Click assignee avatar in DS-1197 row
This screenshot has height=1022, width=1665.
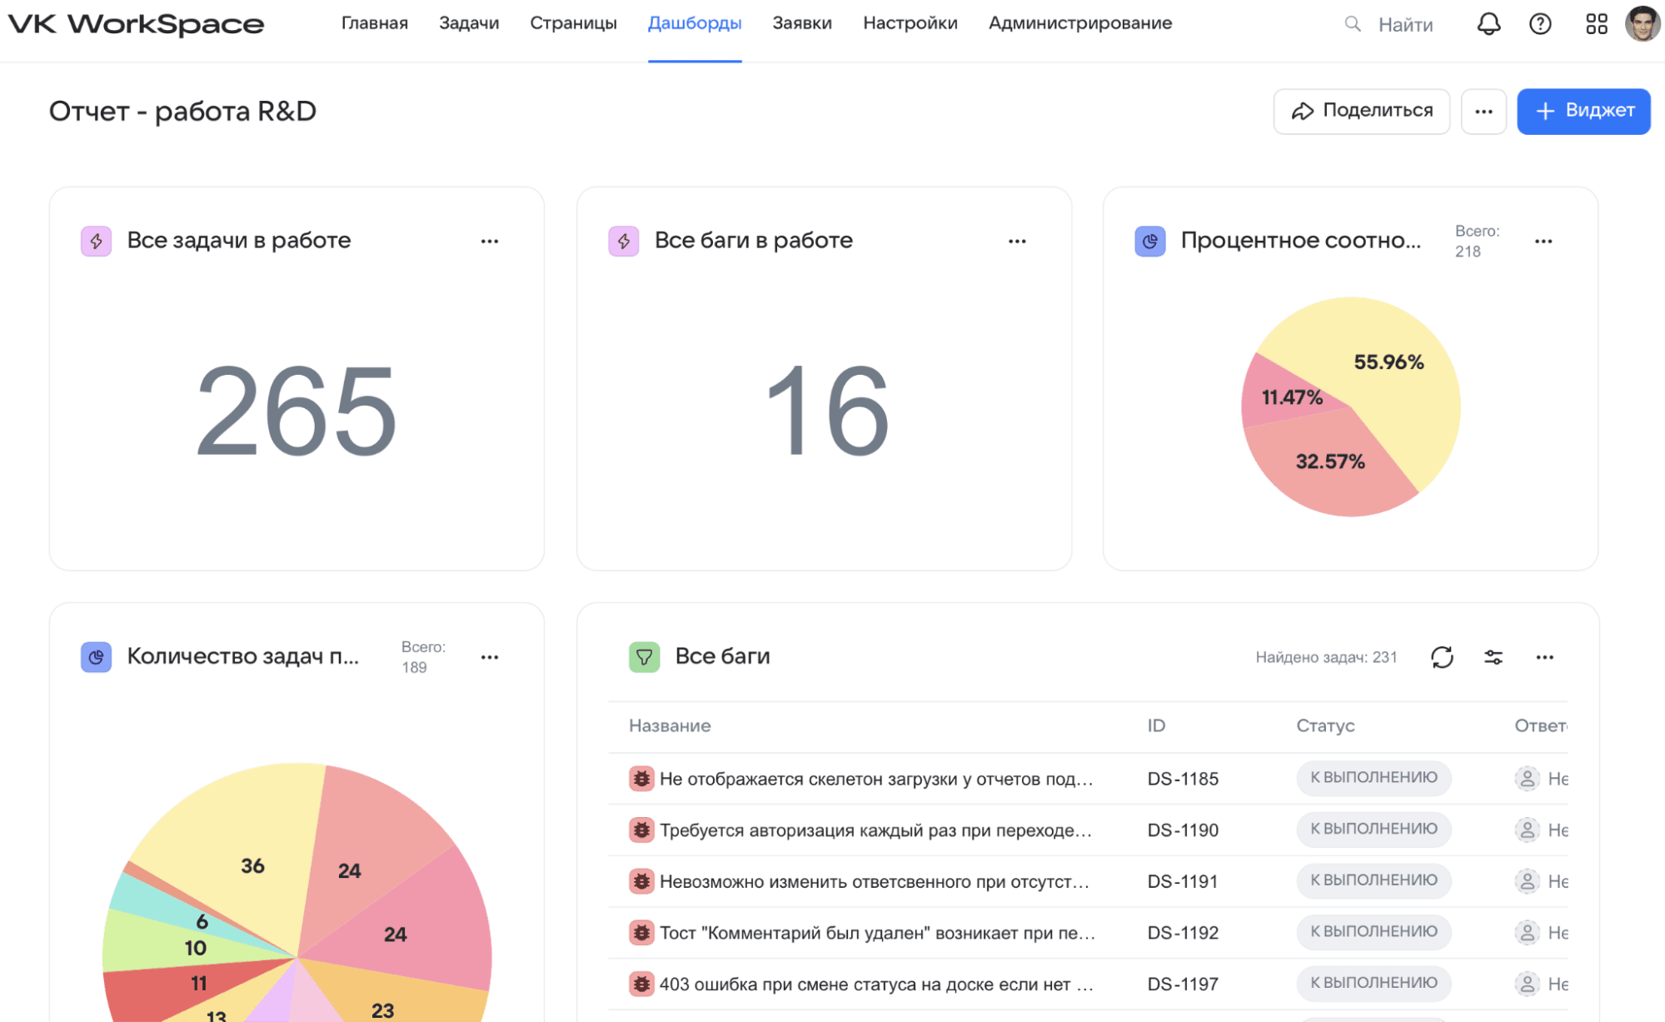1527,984
